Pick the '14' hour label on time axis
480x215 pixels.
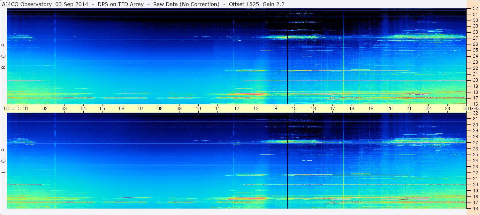pos(275,109)
